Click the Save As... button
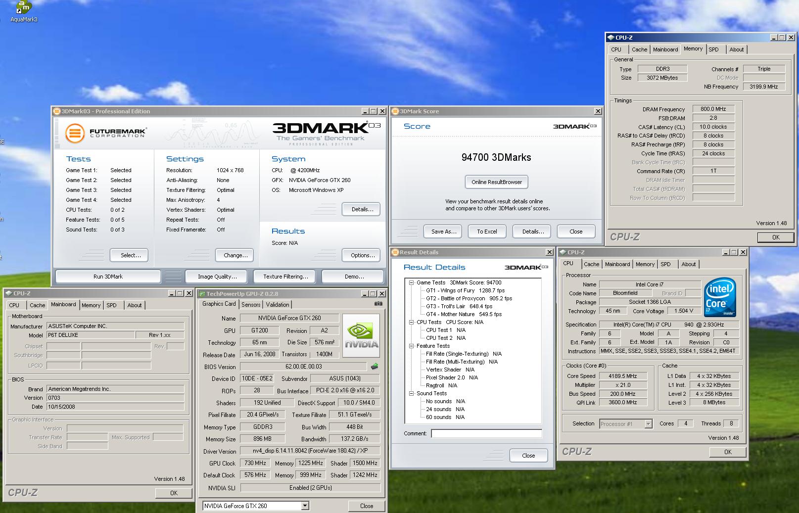799x513 pixels. [443, 232]
